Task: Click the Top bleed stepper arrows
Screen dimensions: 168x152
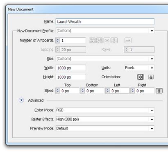Action: click(58, 91)
